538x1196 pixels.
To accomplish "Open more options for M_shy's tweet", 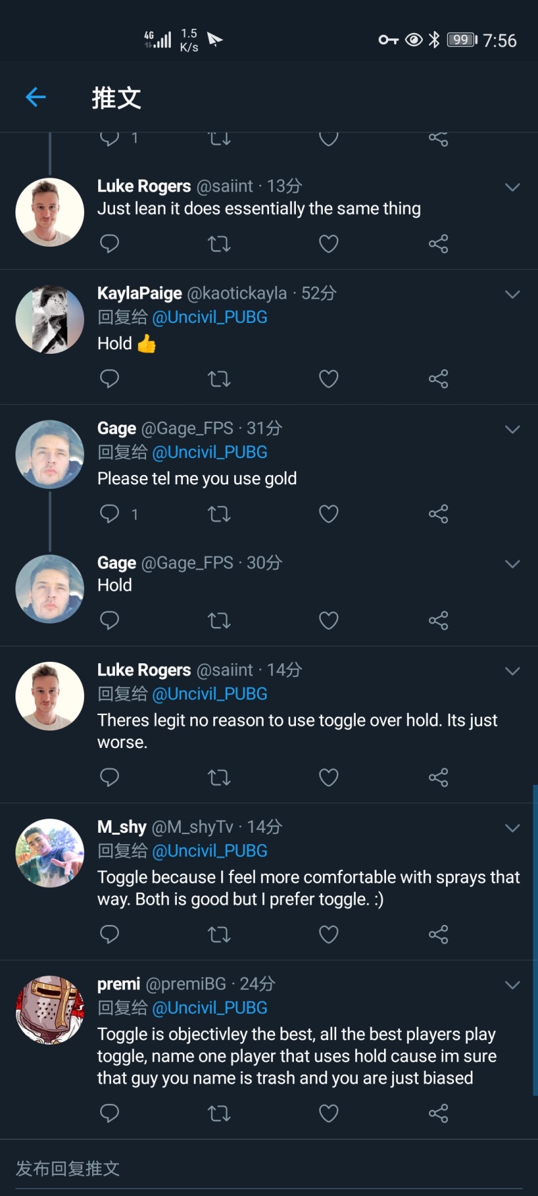I will [x=512, y=828].
